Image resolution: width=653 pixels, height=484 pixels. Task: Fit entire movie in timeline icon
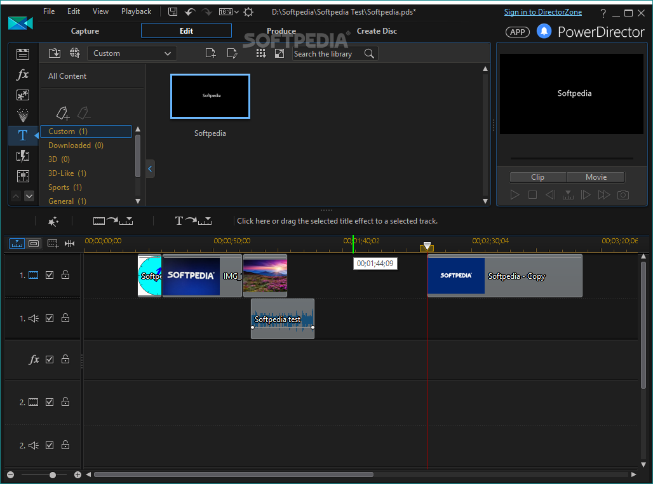click(69, 243)
